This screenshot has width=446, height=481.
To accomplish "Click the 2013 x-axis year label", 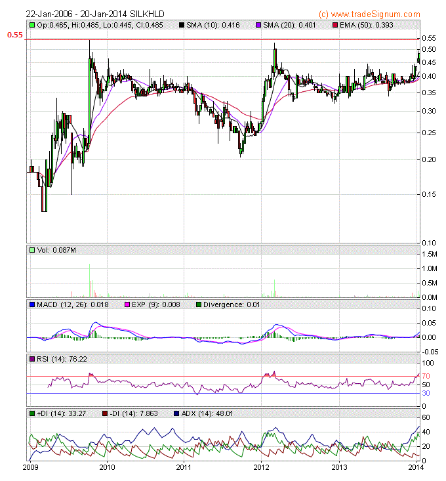I will pos(339,467).
